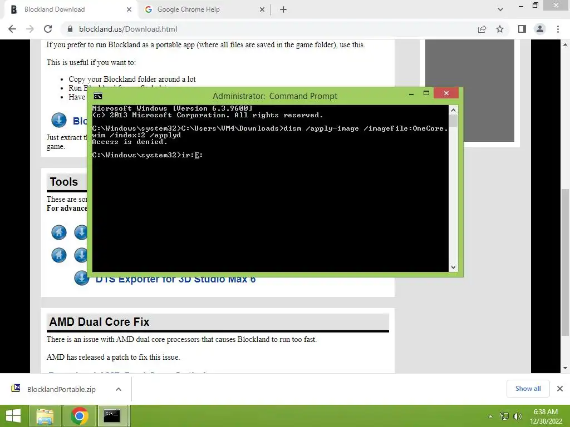Click Show all downloads button

coord(528,389)
